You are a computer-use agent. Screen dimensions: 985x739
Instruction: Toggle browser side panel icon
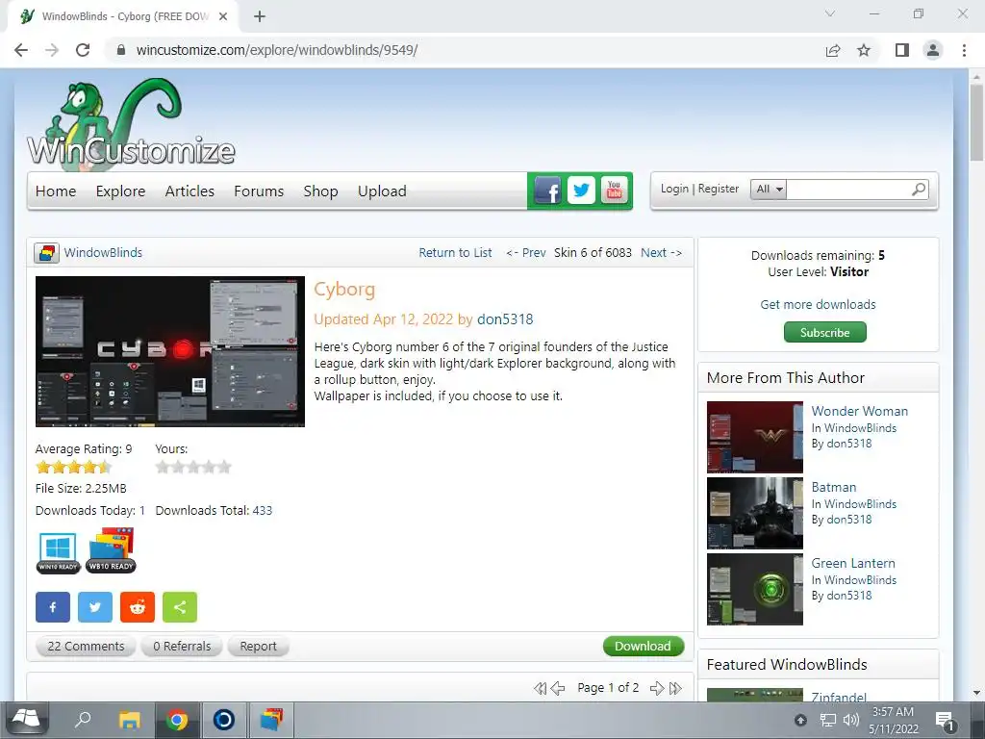pyautogui.click(x=902, y=50)
